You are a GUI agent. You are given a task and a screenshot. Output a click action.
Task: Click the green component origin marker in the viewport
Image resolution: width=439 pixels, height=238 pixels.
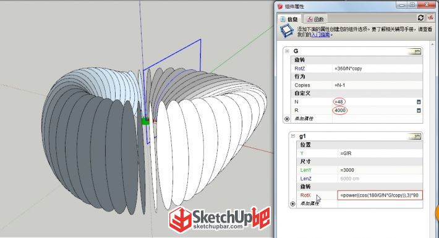(145, 121)
